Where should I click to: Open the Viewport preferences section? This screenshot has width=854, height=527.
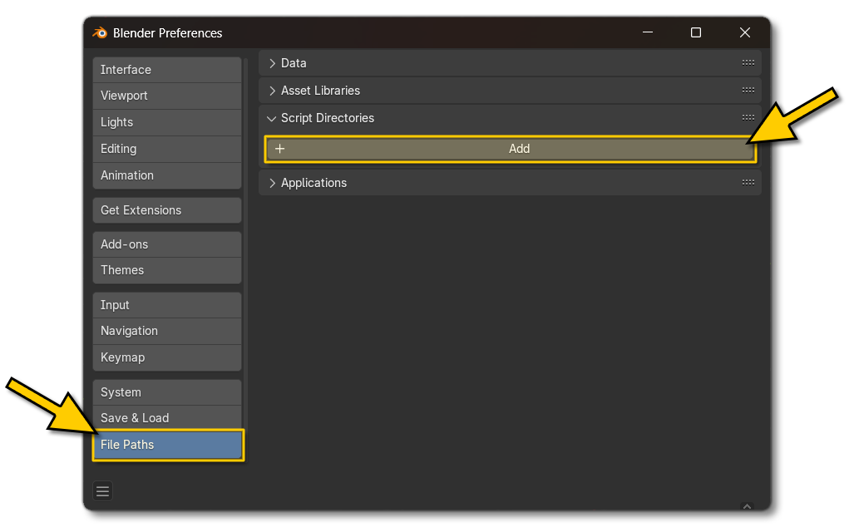pos(166,96)
